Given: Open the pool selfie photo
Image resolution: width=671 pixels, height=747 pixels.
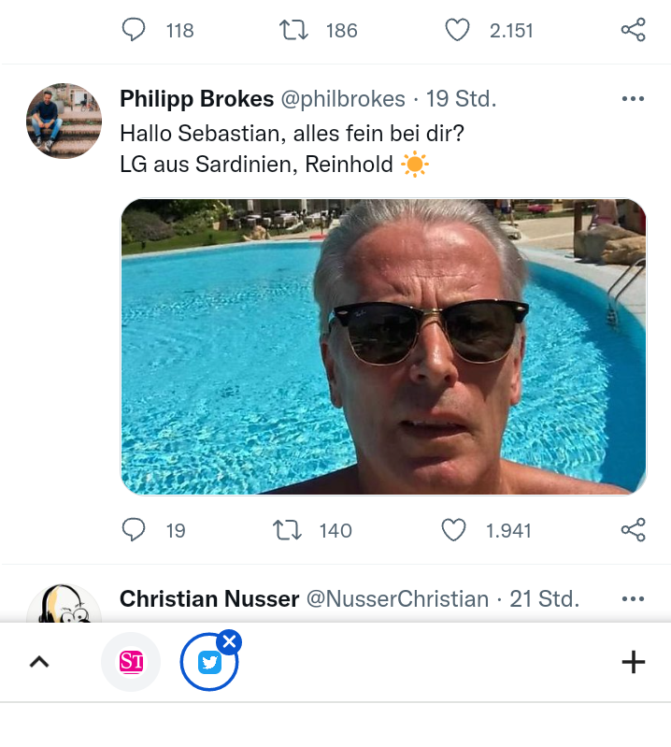Looking at the screenshot, I should pos(383,346).
